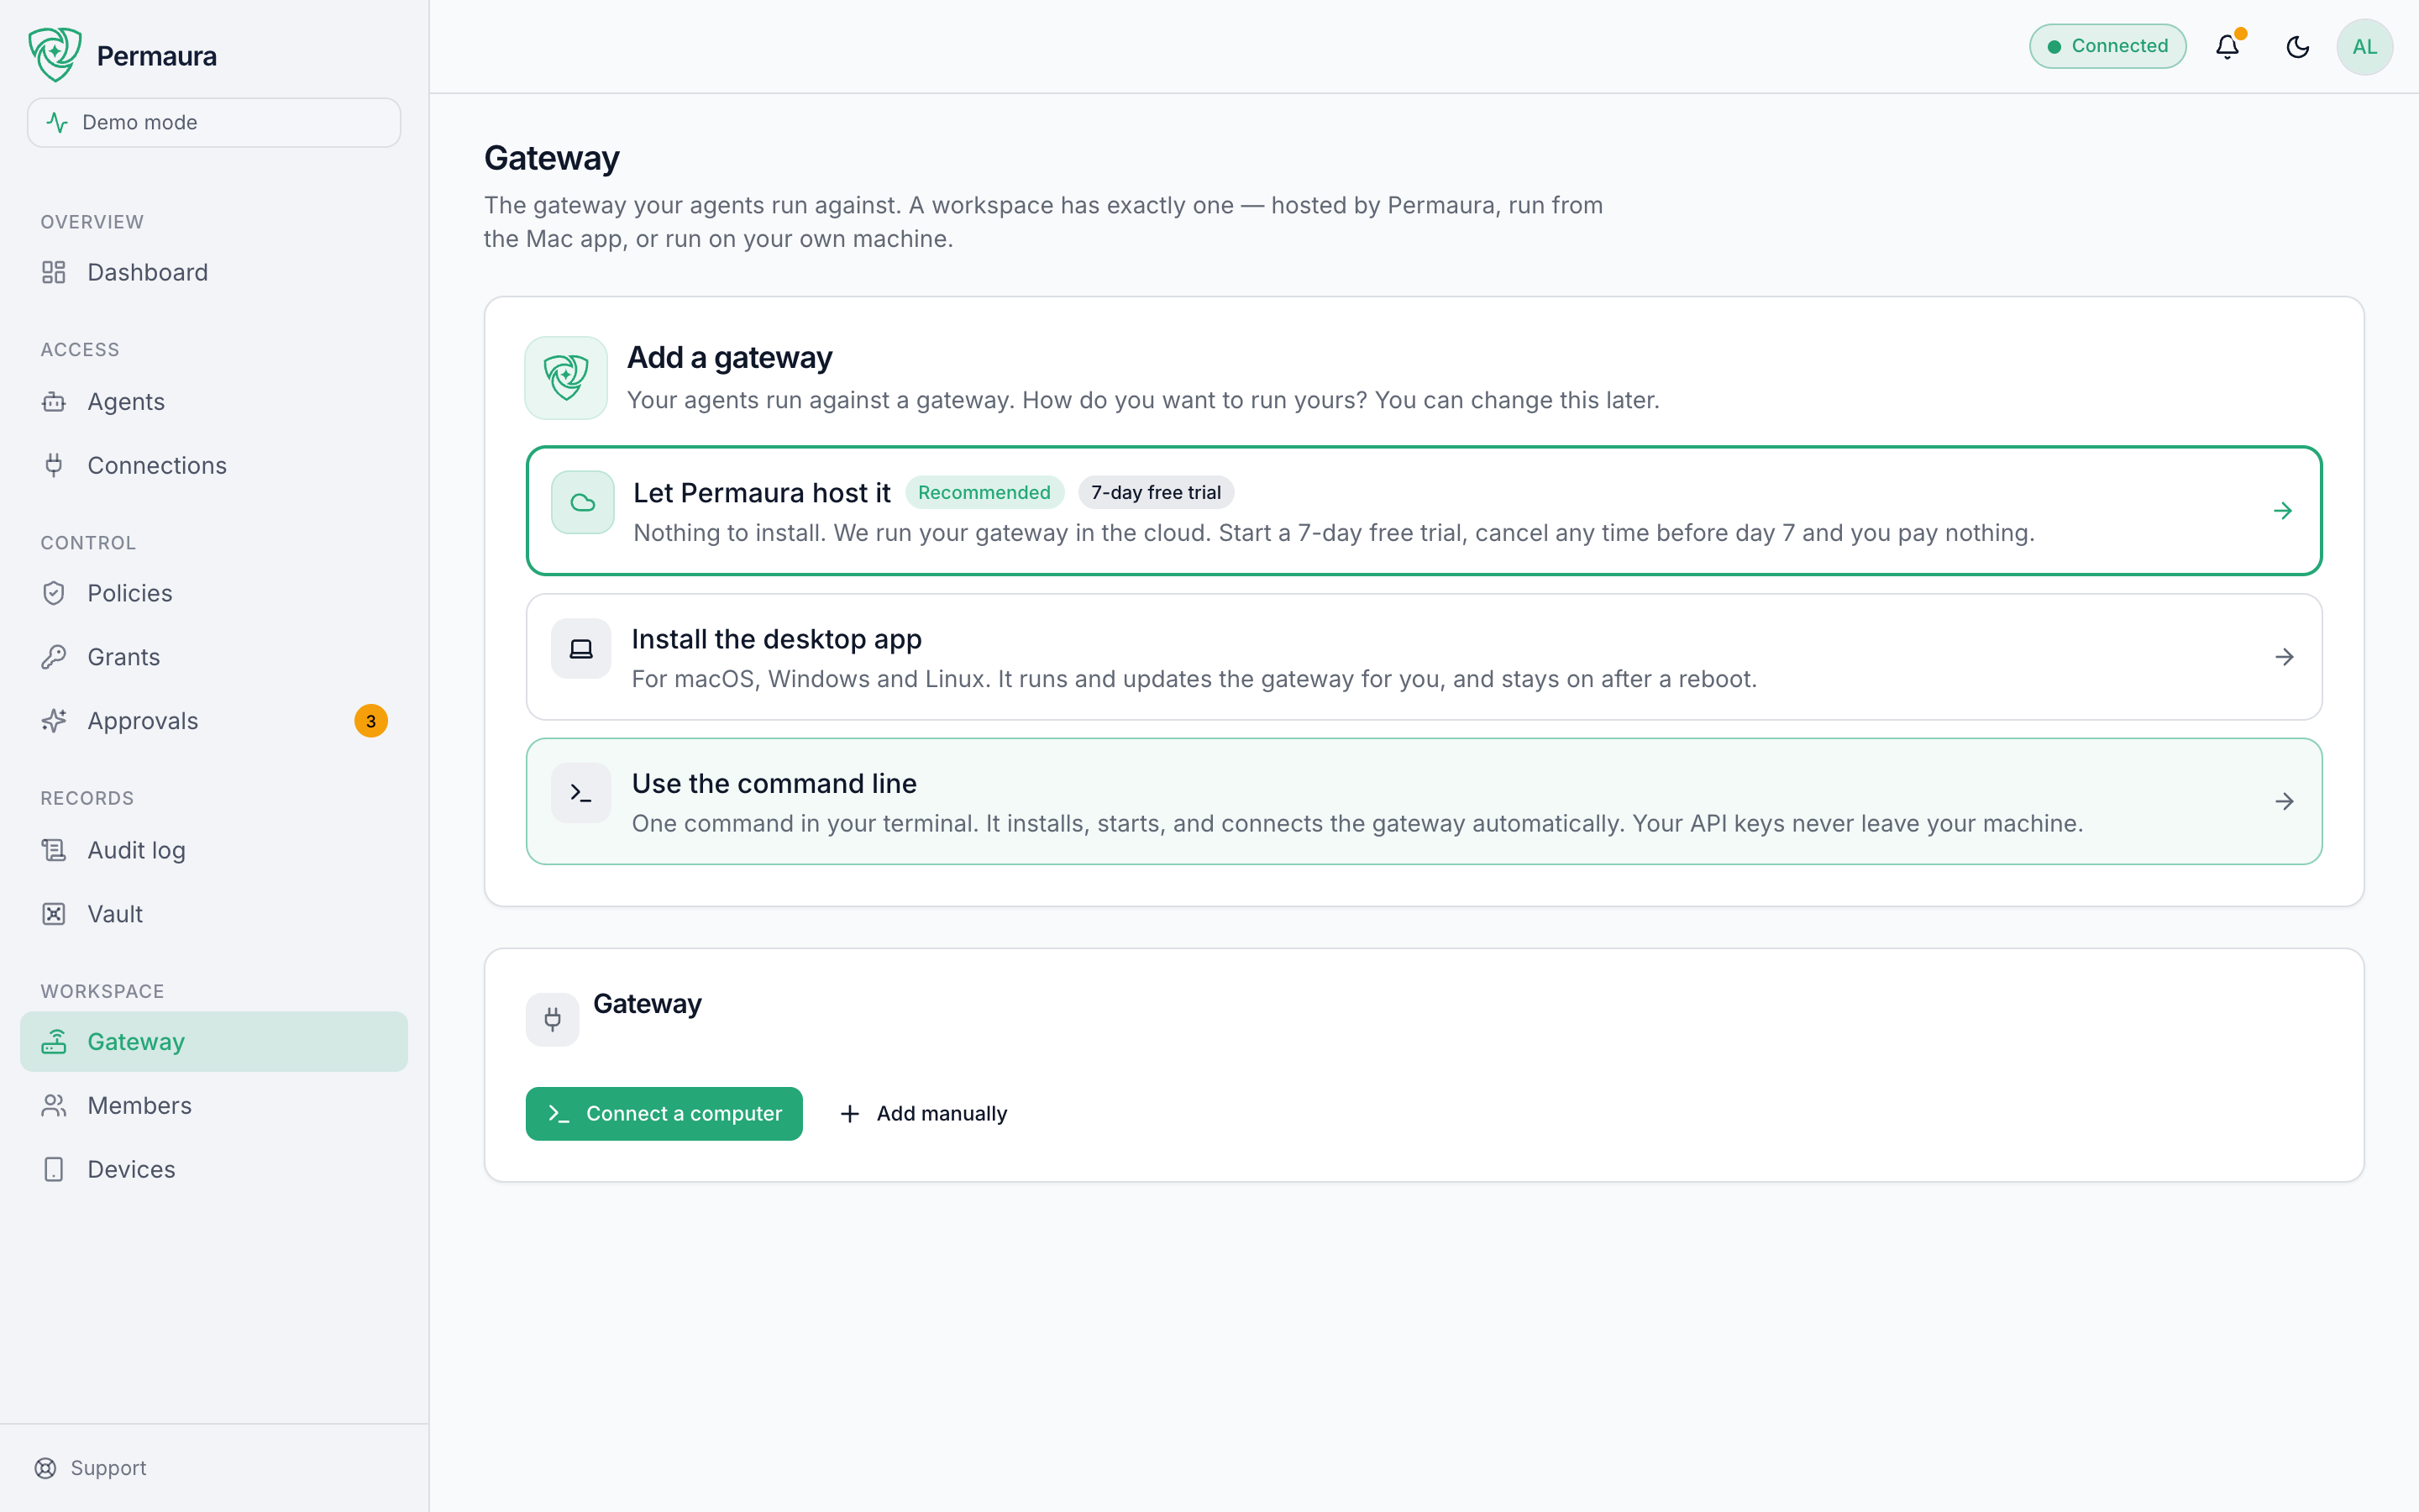Click the Approvals sparkle icon
This screenshot has width=2419, height=1512.
(x=54, y=721)
